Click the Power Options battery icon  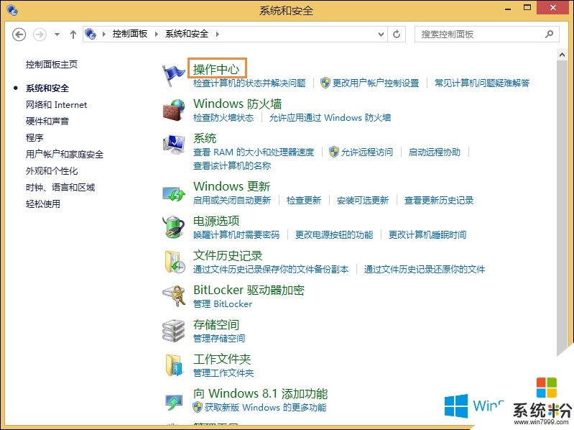[x=173, y=227]
